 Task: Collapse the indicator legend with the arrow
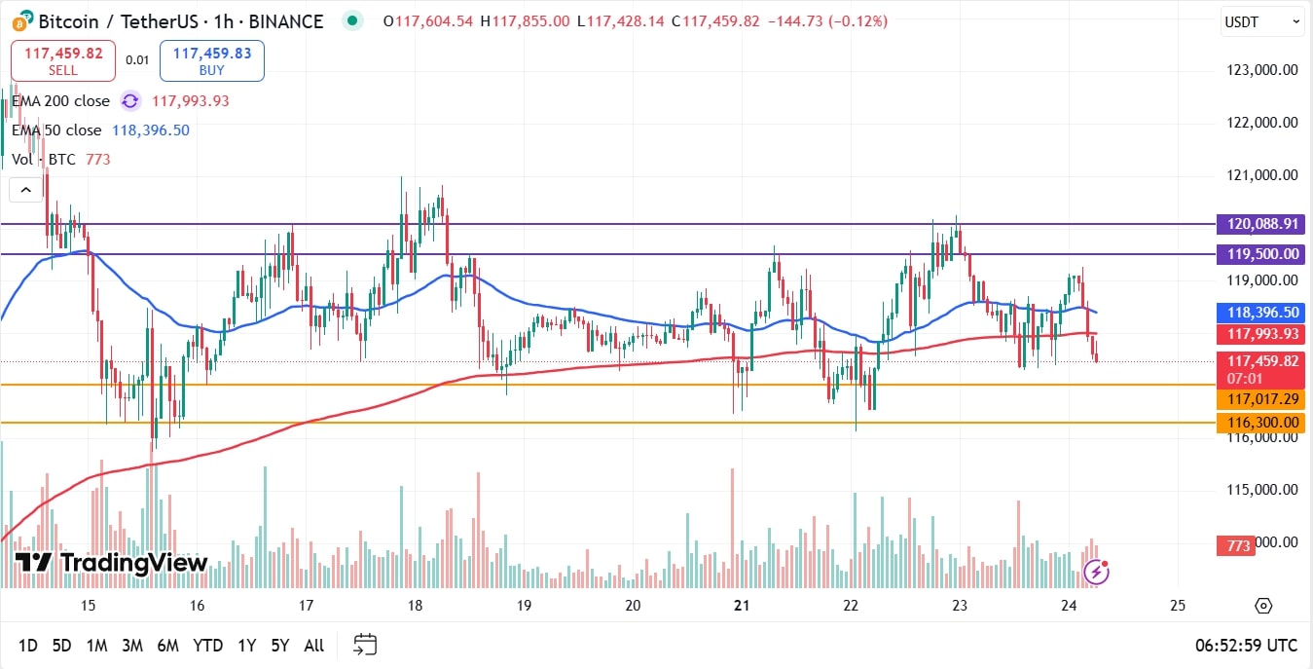point(26,189)
